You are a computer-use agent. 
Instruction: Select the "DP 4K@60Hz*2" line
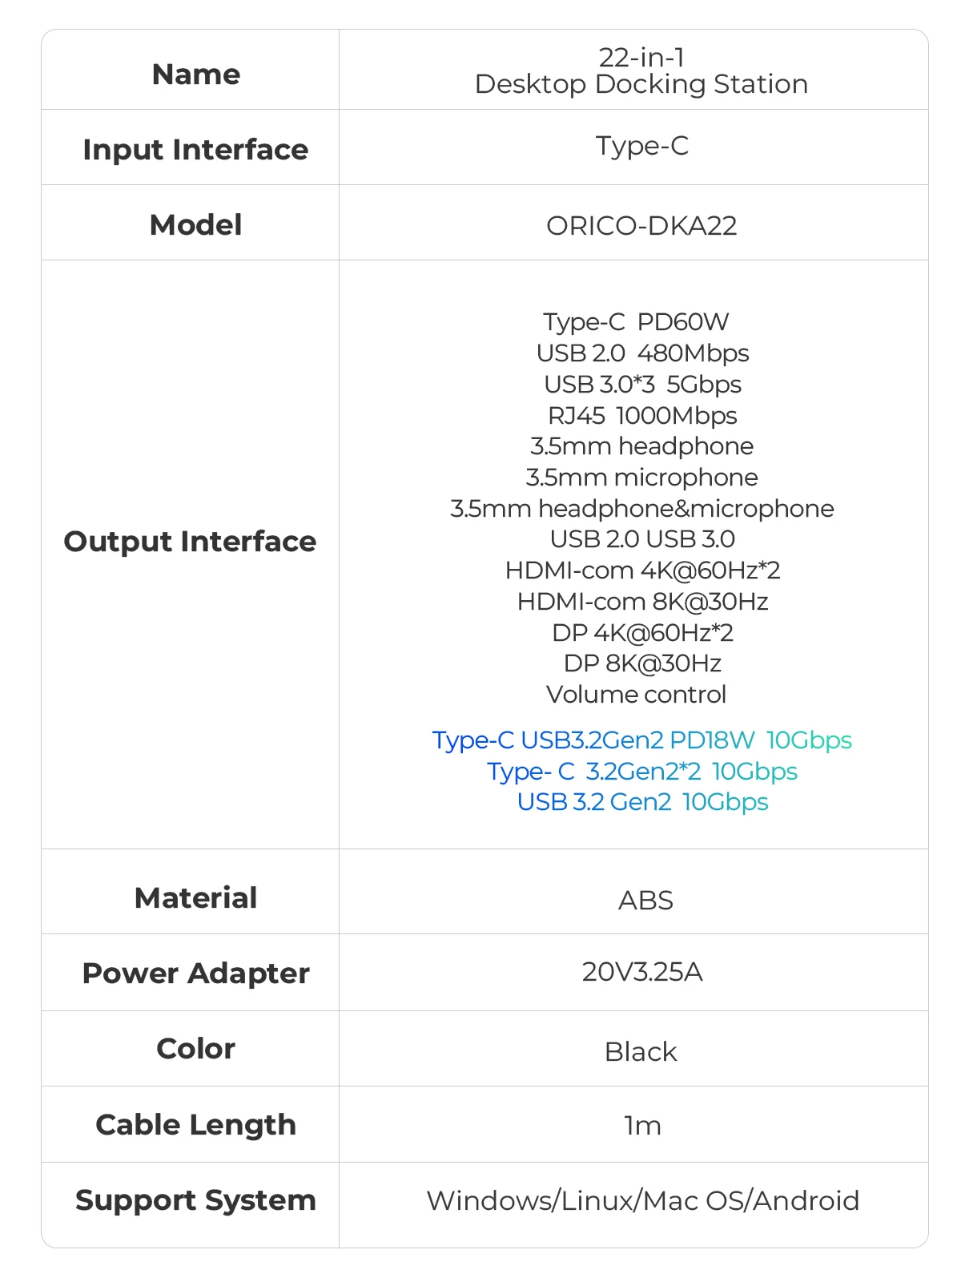coord(642,633)
